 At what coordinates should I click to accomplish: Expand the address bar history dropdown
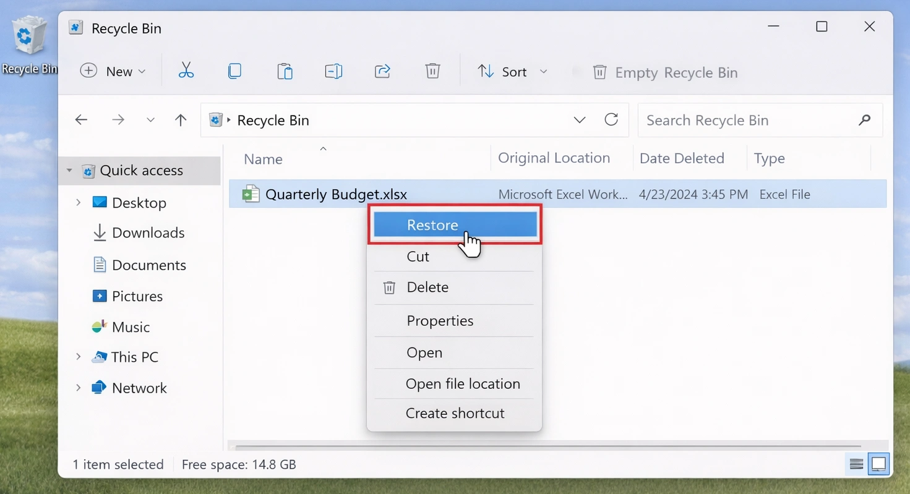[580, 120]
